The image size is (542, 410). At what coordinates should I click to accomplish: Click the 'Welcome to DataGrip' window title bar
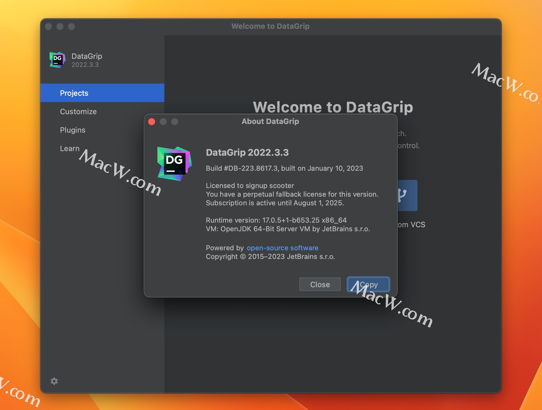coord(270,26)
